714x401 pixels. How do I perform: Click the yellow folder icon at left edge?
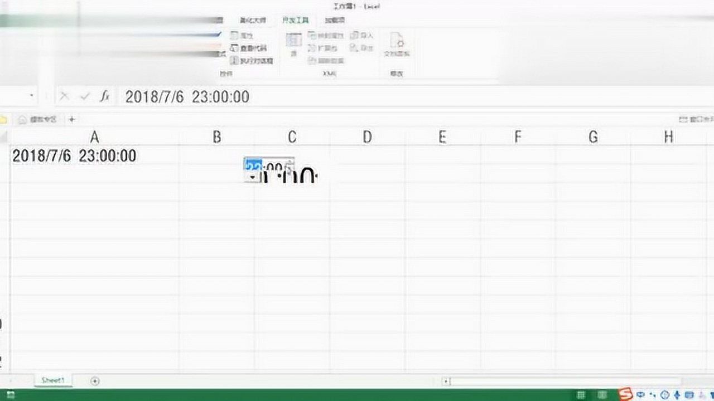(x=3, y=119)
